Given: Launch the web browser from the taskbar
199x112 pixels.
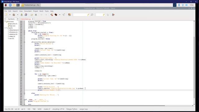Looking at the screenshot, I should point(10,5).
